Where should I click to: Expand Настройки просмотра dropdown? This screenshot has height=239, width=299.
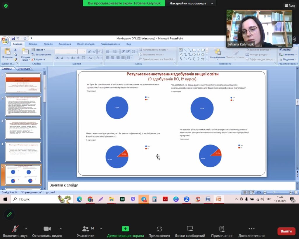click(192, 4)
